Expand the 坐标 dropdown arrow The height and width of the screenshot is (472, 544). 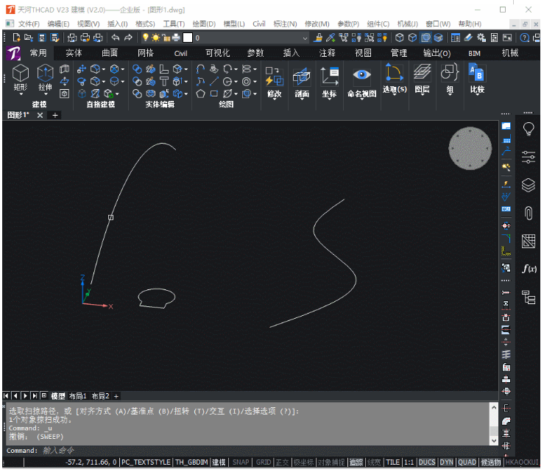329,99
